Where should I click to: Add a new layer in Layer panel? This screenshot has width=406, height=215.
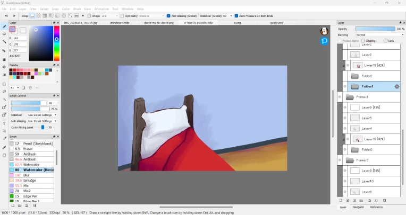coord(341,201)
